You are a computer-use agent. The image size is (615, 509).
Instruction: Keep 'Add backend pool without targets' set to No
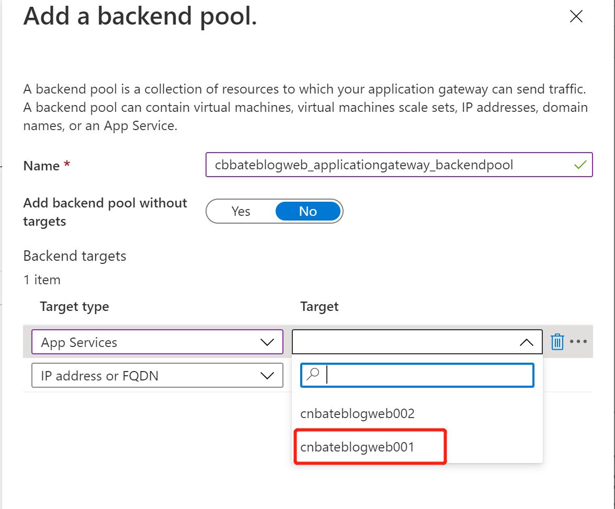click(x=308, y=211)
